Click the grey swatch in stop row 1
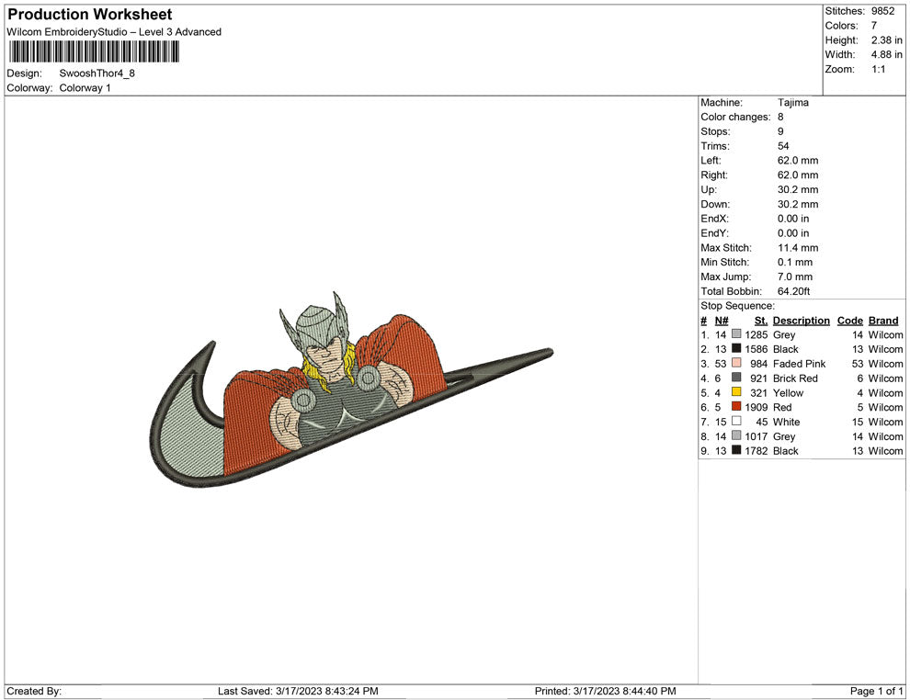This screenshot has width=910, height=700. click(x=736, y=334)
